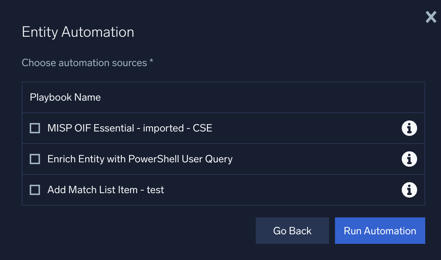The height and width of the screenshot is (260, 441).
Task: Check the MISP OIF Essential - imported - CSE box
Action: tap(34, 128)
